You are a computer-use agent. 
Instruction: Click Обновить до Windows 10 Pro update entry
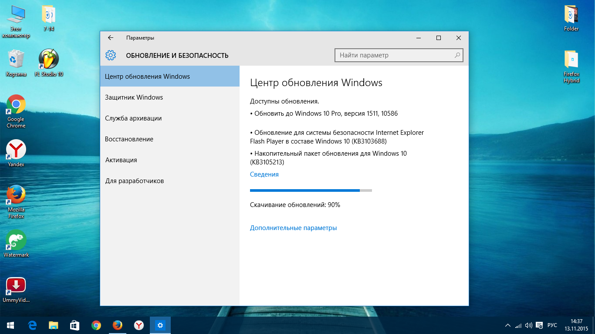tap(324, 114)
